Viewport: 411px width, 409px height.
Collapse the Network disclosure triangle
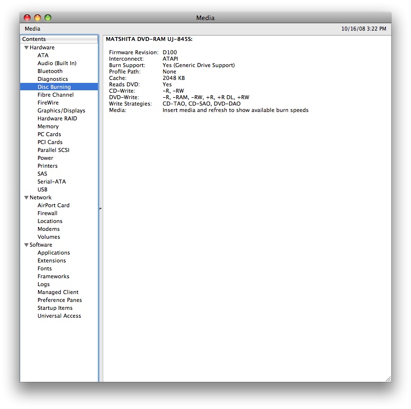point(26,198)
